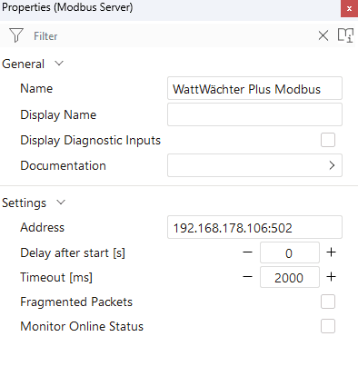This screenshot has height=376, width=358.
Task: Select the Address field 192.168.178.106:502
Action: 254,227
